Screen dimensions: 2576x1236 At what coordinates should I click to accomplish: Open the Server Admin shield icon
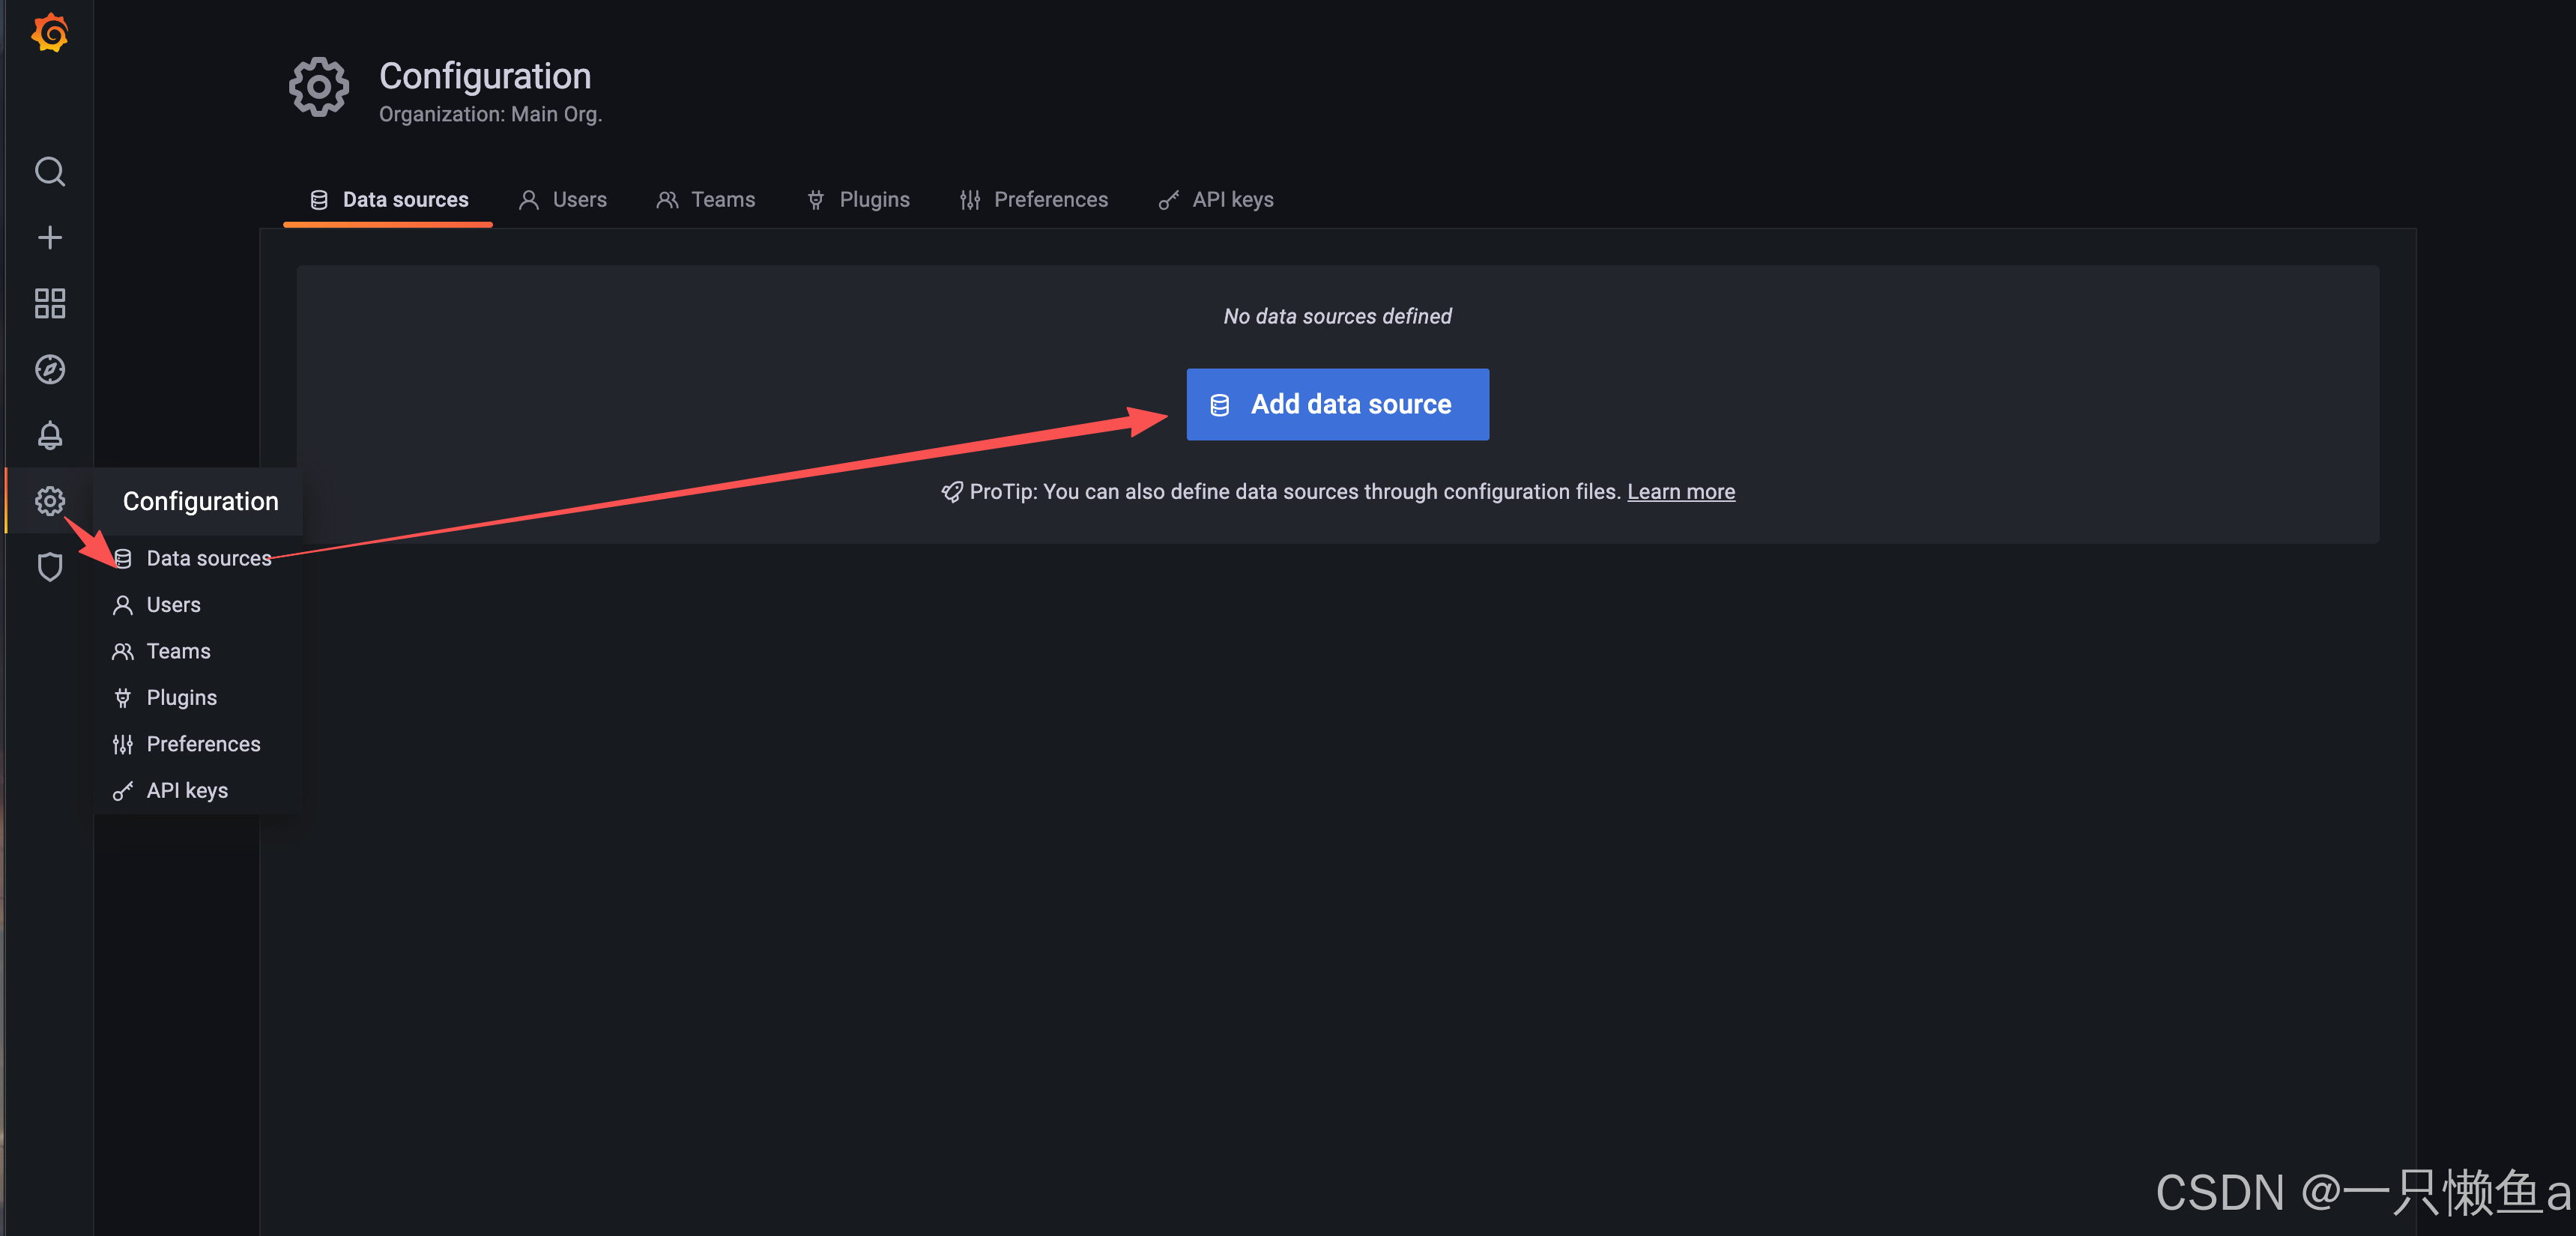pyautogui.click(x=49, y=567)
